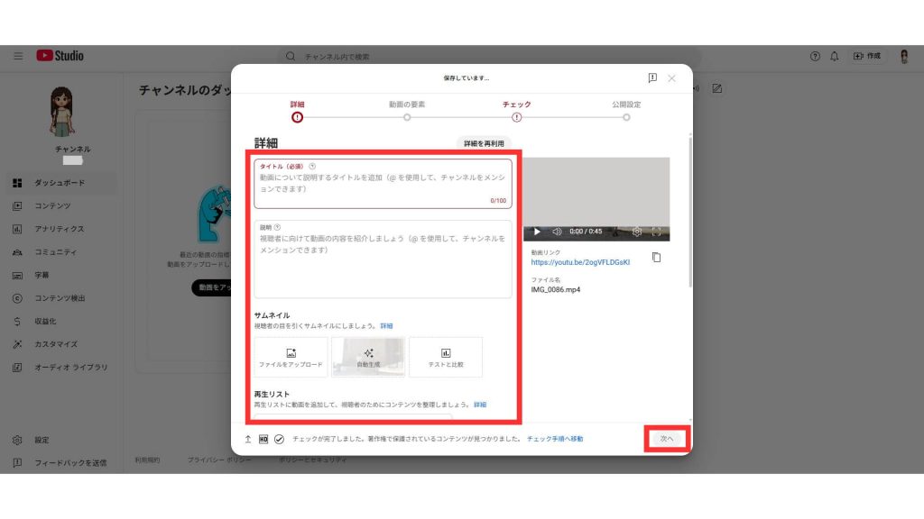Click the タイトル input field
The height and width of the screenshot is (519, 924).
(383, 184)
